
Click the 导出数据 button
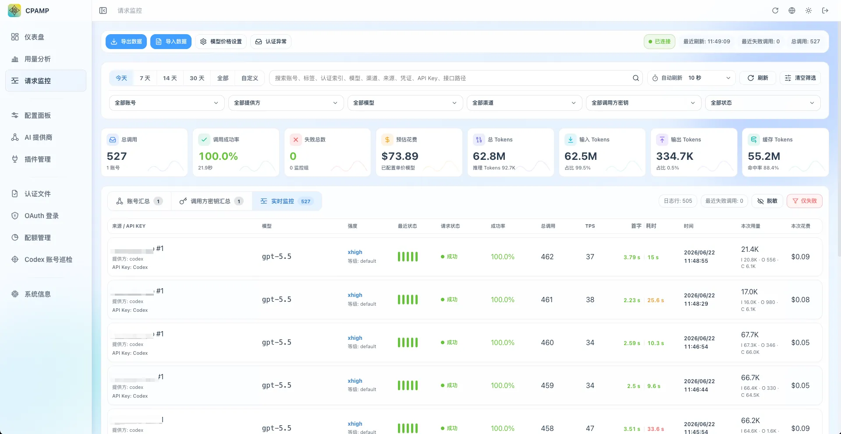pyautogui.click(x=126, y=42)
